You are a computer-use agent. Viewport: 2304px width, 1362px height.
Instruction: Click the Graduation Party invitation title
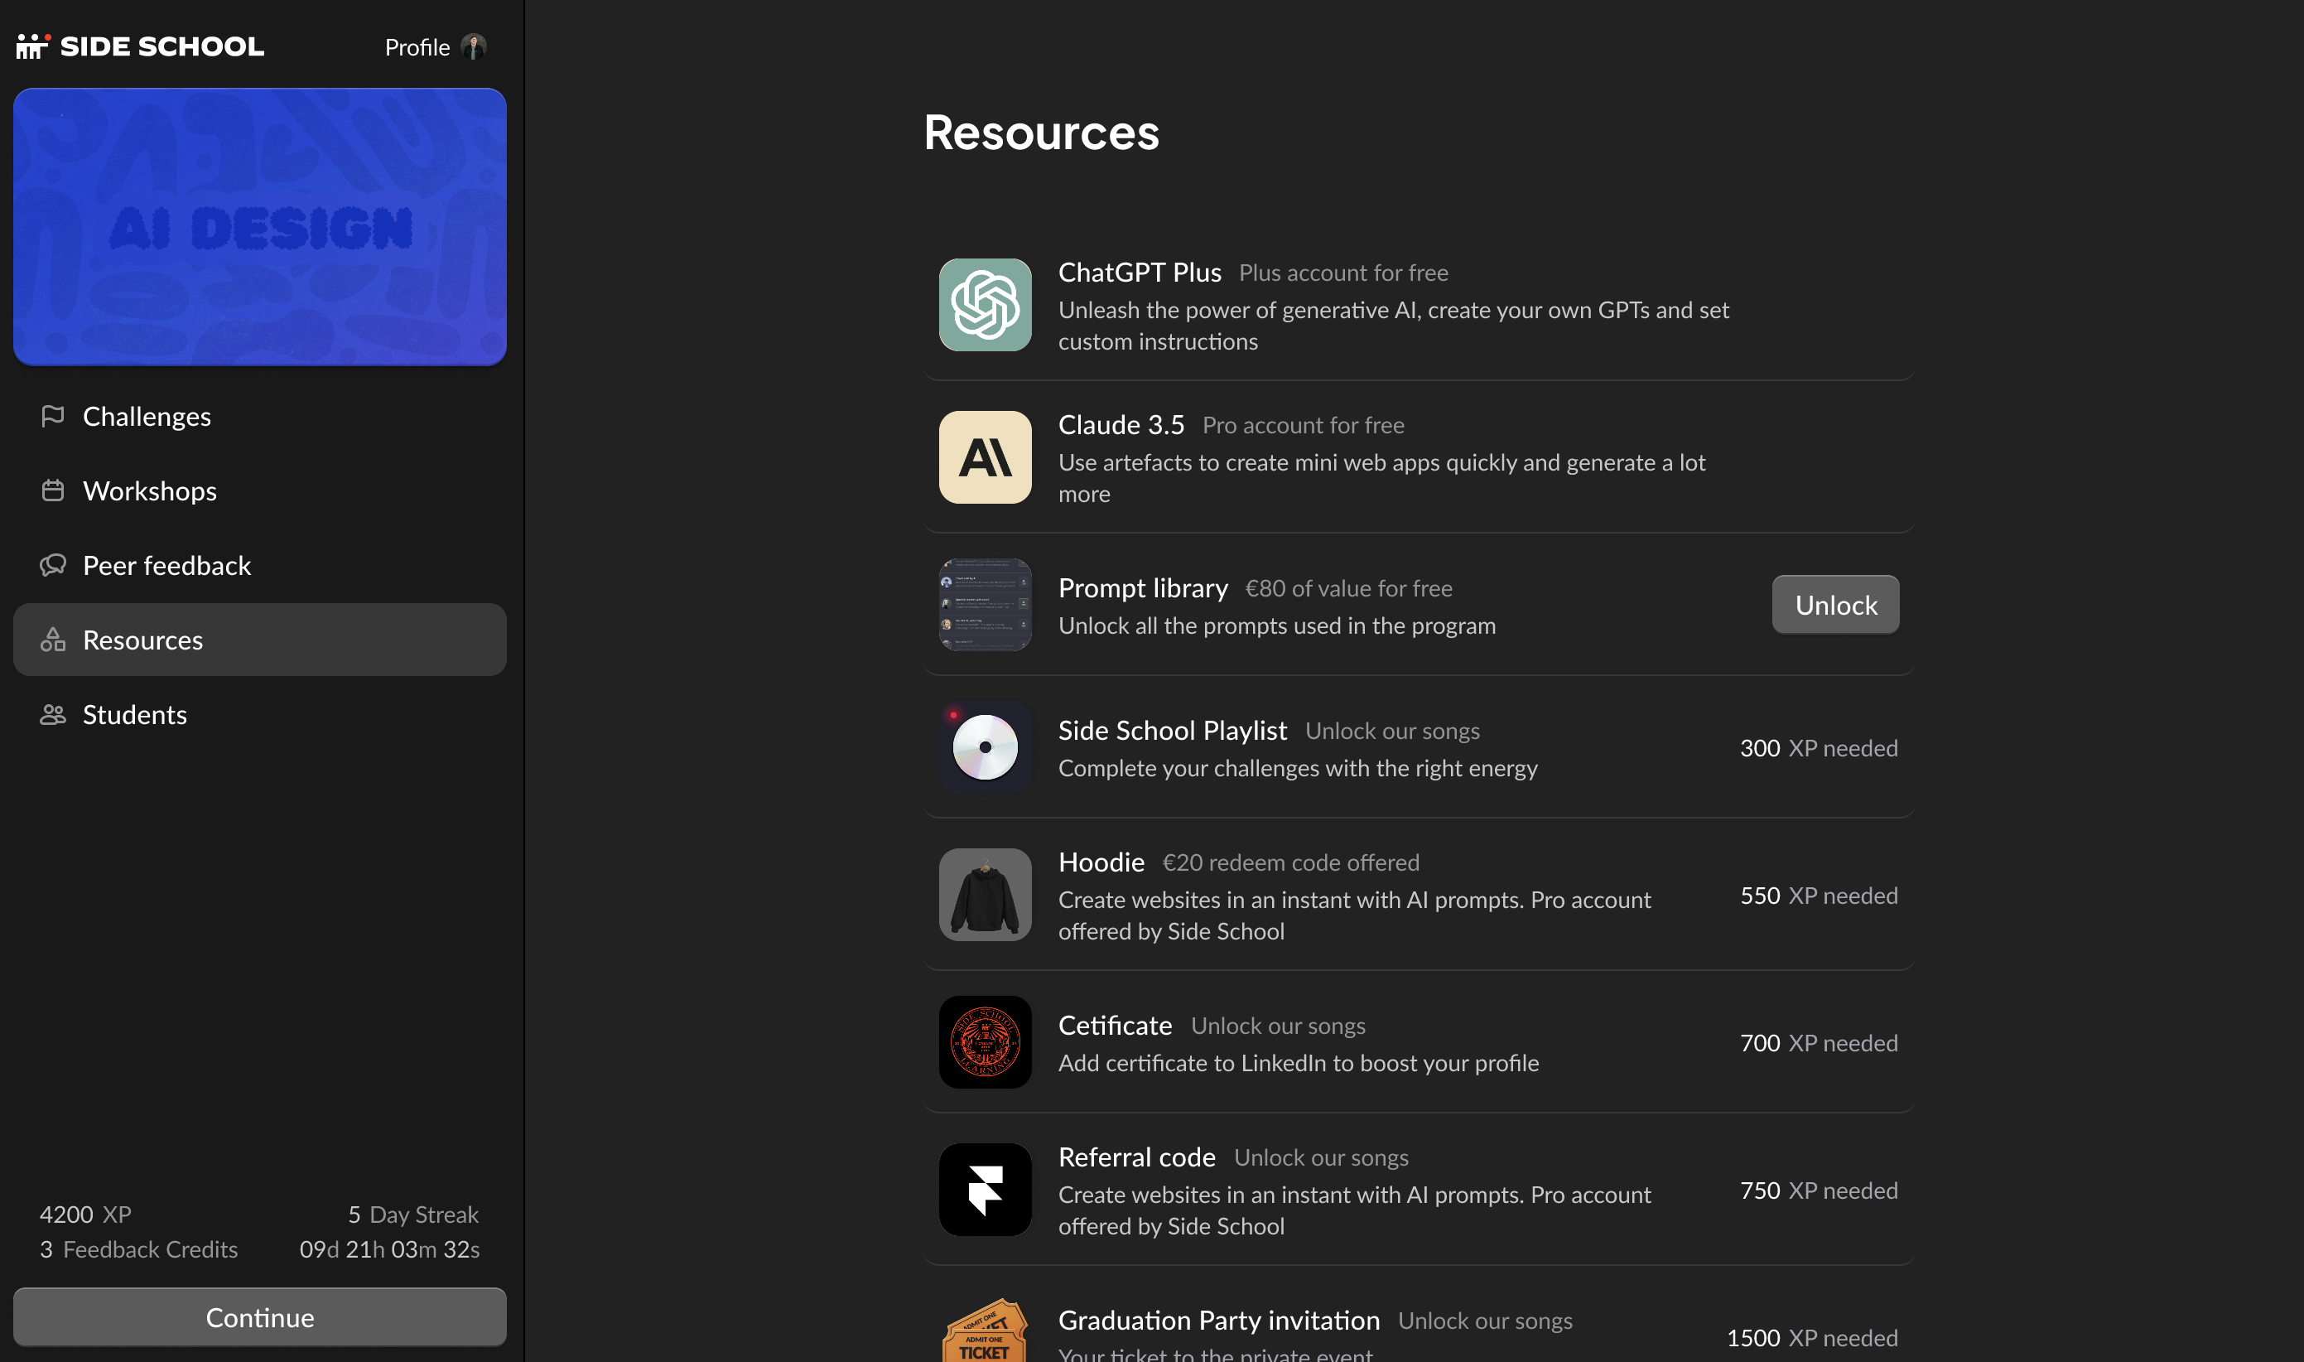point(1218,1320)
